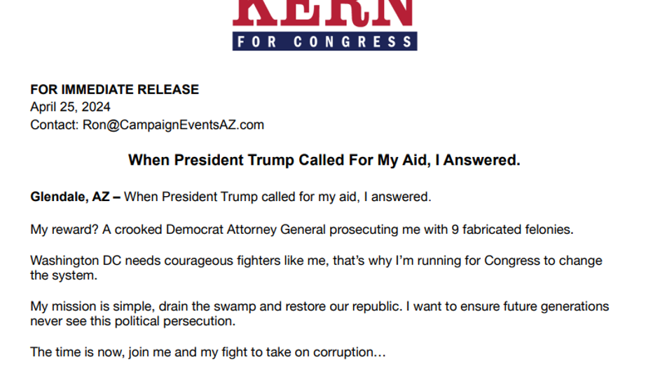Click the bold Glendale, AZ dateline

coord(70,197)
